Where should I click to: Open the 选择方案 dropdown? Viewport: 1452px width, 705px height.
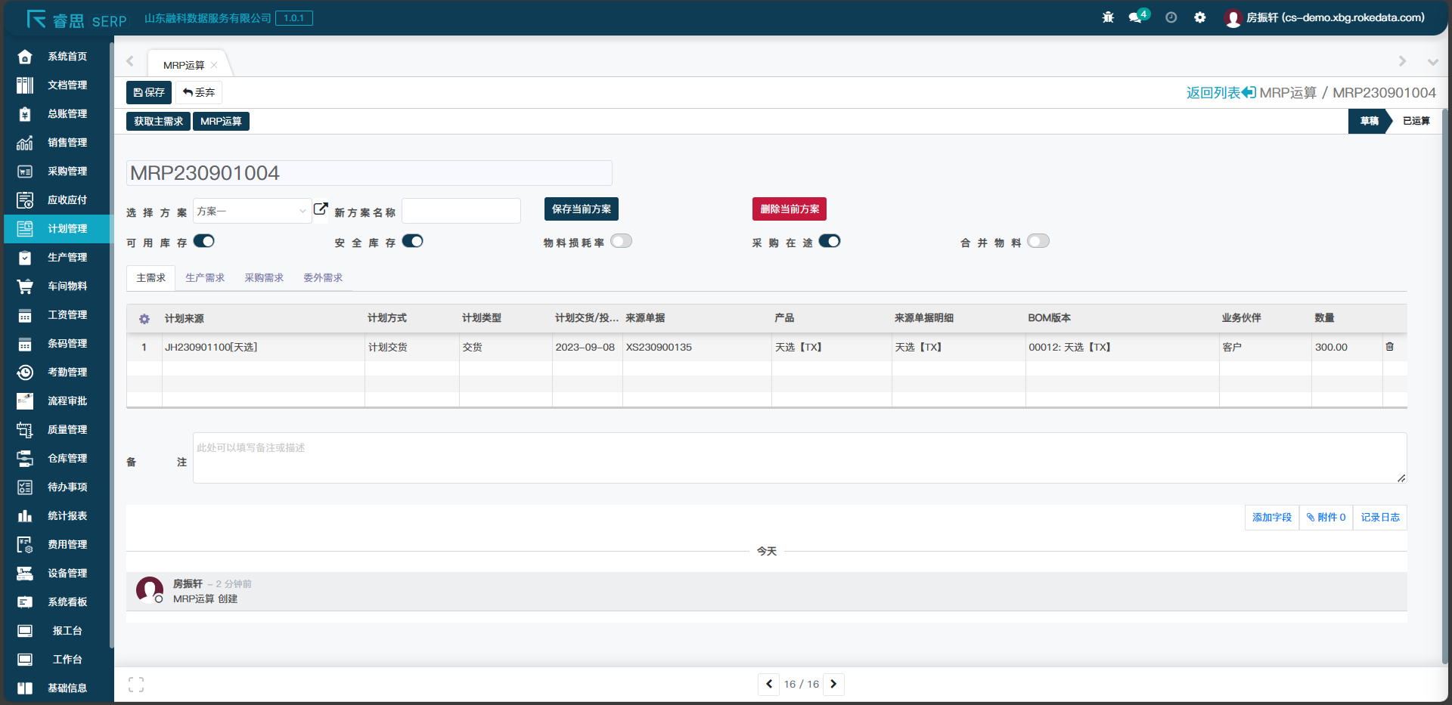tap(252, 212)
